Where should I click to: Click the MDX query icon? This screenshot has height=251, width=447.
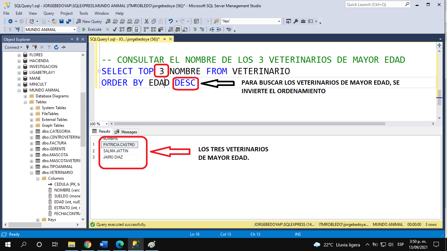(115, 21)
